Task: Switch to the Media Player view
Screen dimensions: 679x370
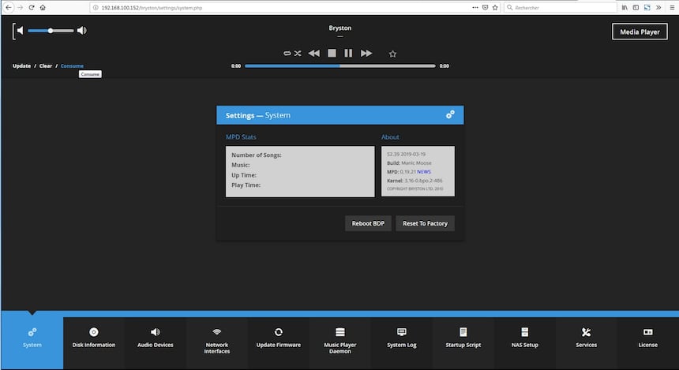Action: (640, 32)
